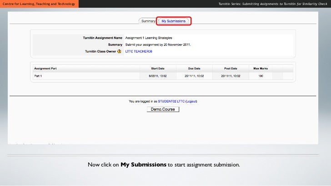Click the Assignment Part column header
Image resolution: width=331 pixels, height=186 pixels.
pyautogui.click(x=45, y=69)
